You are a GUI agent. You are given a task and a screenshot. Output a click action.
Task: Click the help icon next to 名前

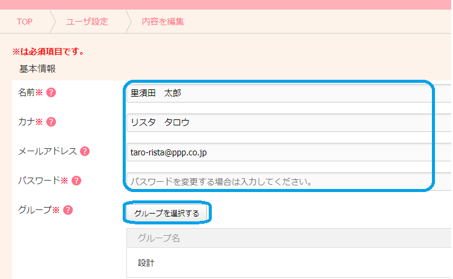(51, 92)
